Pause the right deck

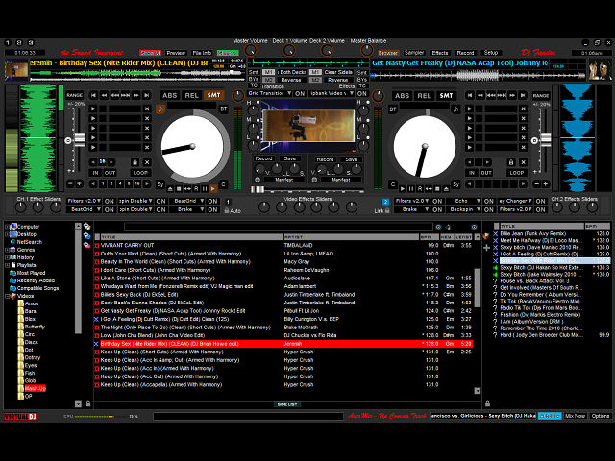click(411, 189)
